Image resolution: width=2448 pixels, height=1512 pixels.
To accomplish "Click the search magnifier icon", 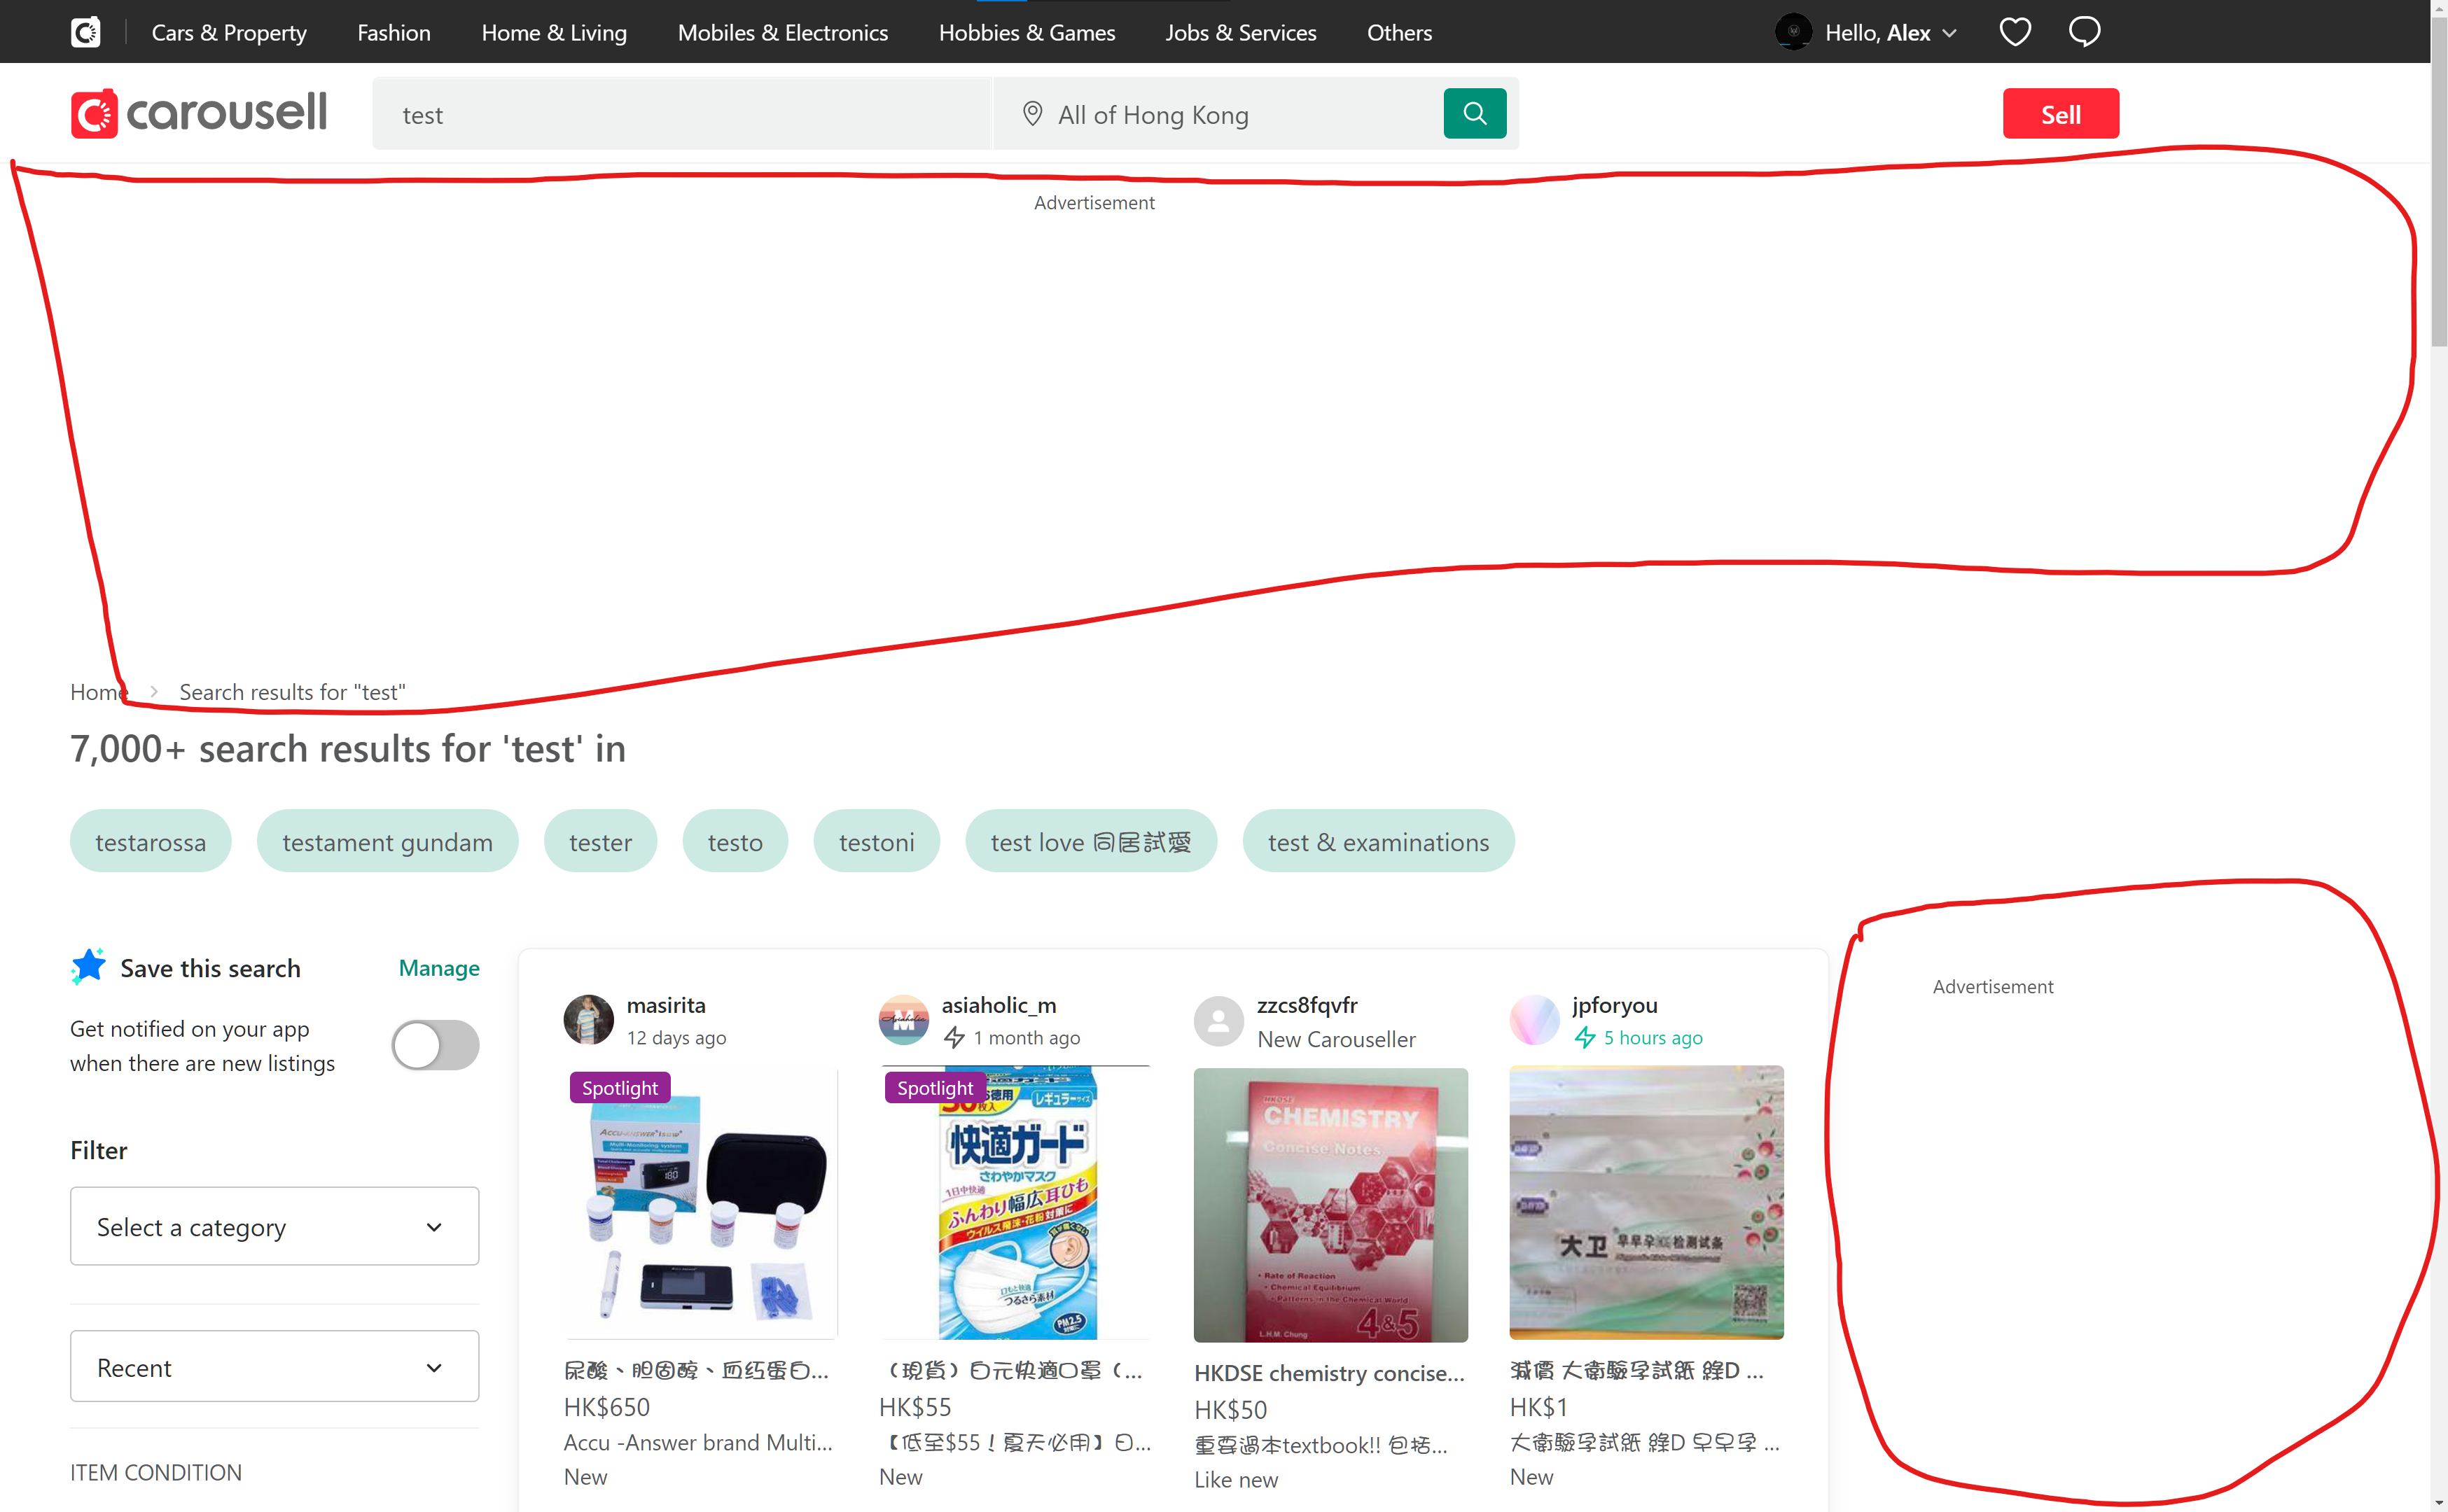I will [1473, 113].
